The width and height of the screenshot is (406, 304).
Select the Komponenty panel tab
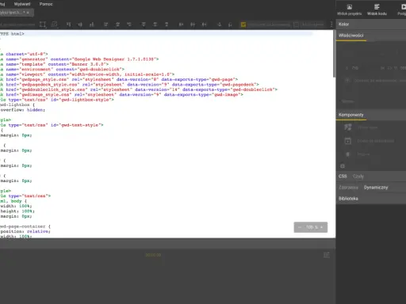(351, 115)
